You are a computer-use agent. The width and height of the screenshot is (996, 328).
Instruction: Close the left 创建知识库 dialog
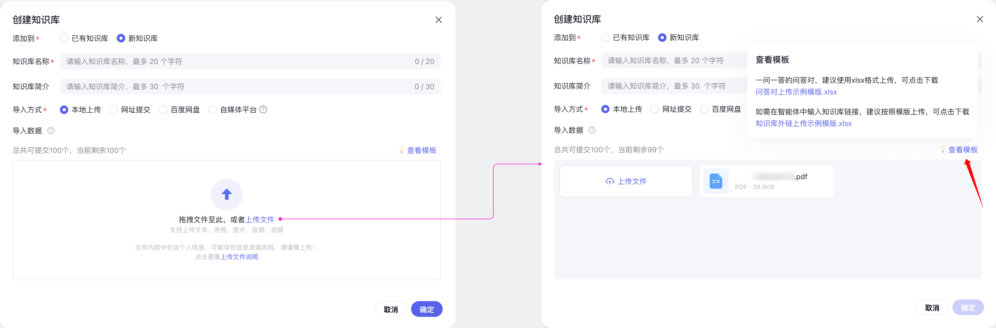(x=438, y=20)
